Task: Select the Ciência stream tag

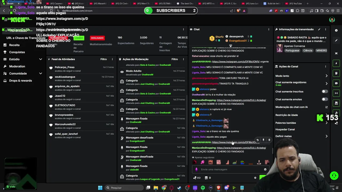Action: 308,50
